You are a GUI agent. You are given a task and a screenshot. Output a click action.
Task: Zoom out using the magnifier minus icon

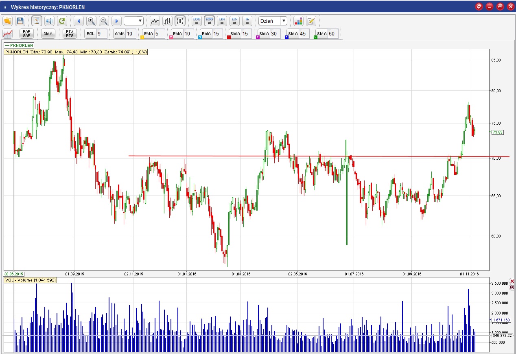104,21
